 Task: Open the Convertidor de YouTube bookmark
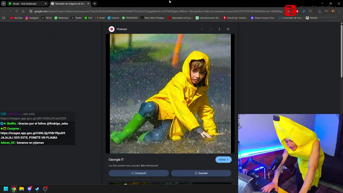point(290,18)
